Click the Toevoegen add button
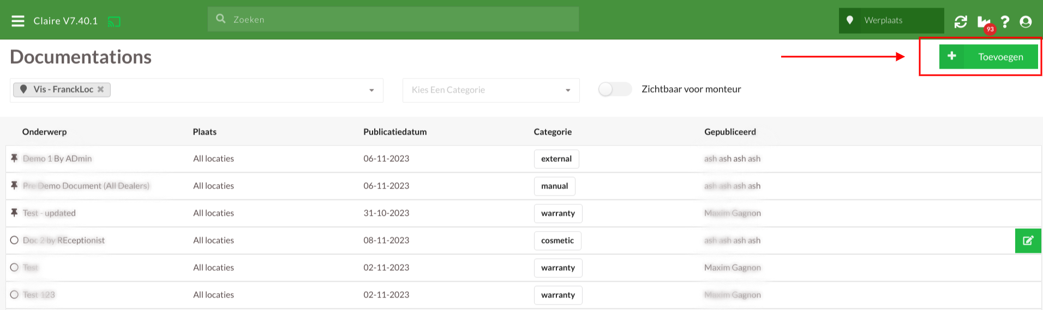This screenshot has height=310, width=1043. click(x=988, y=57)
